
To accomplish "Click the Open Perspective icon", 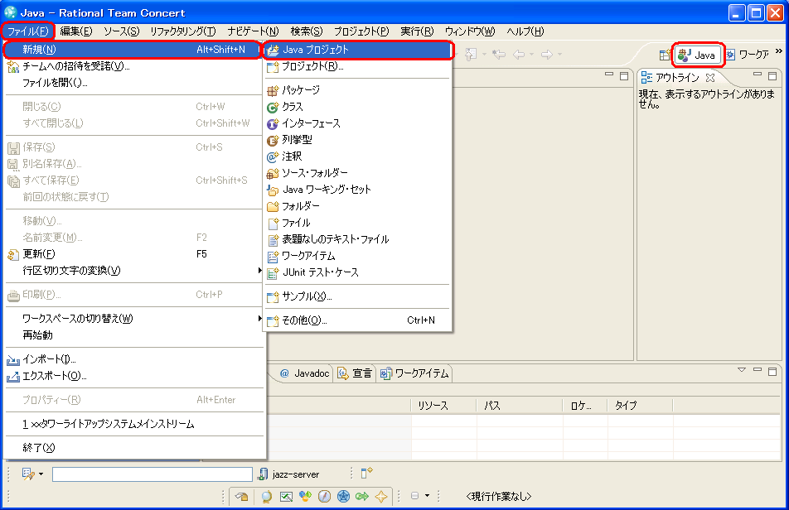I will click(x=666, y=55).
